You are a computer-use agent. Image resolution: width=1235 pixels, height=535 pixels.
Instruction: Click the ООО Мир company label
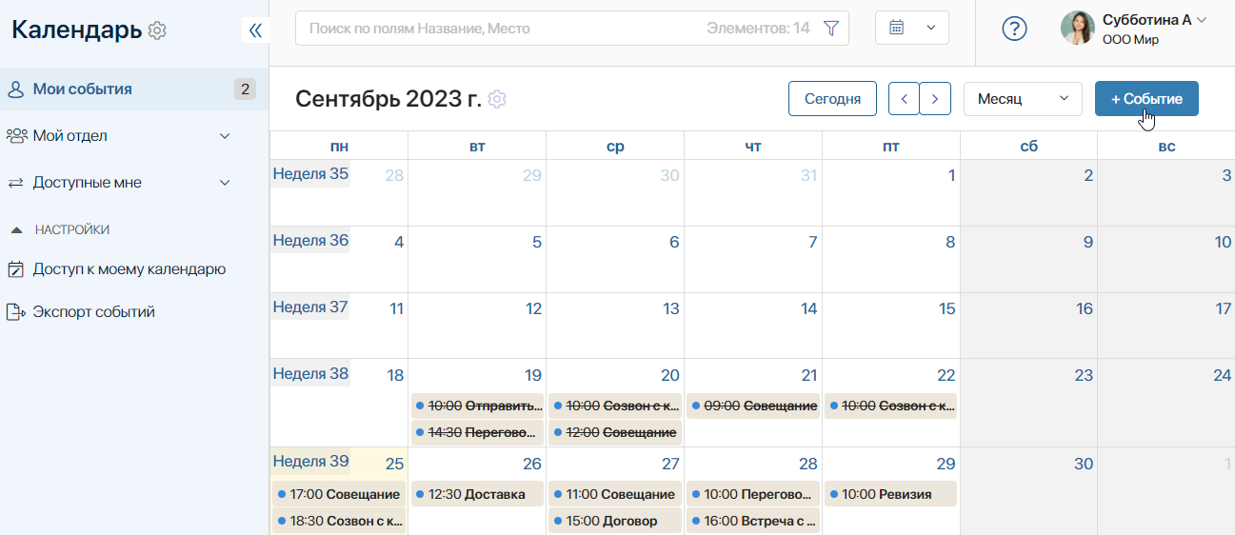point(1131,40)
